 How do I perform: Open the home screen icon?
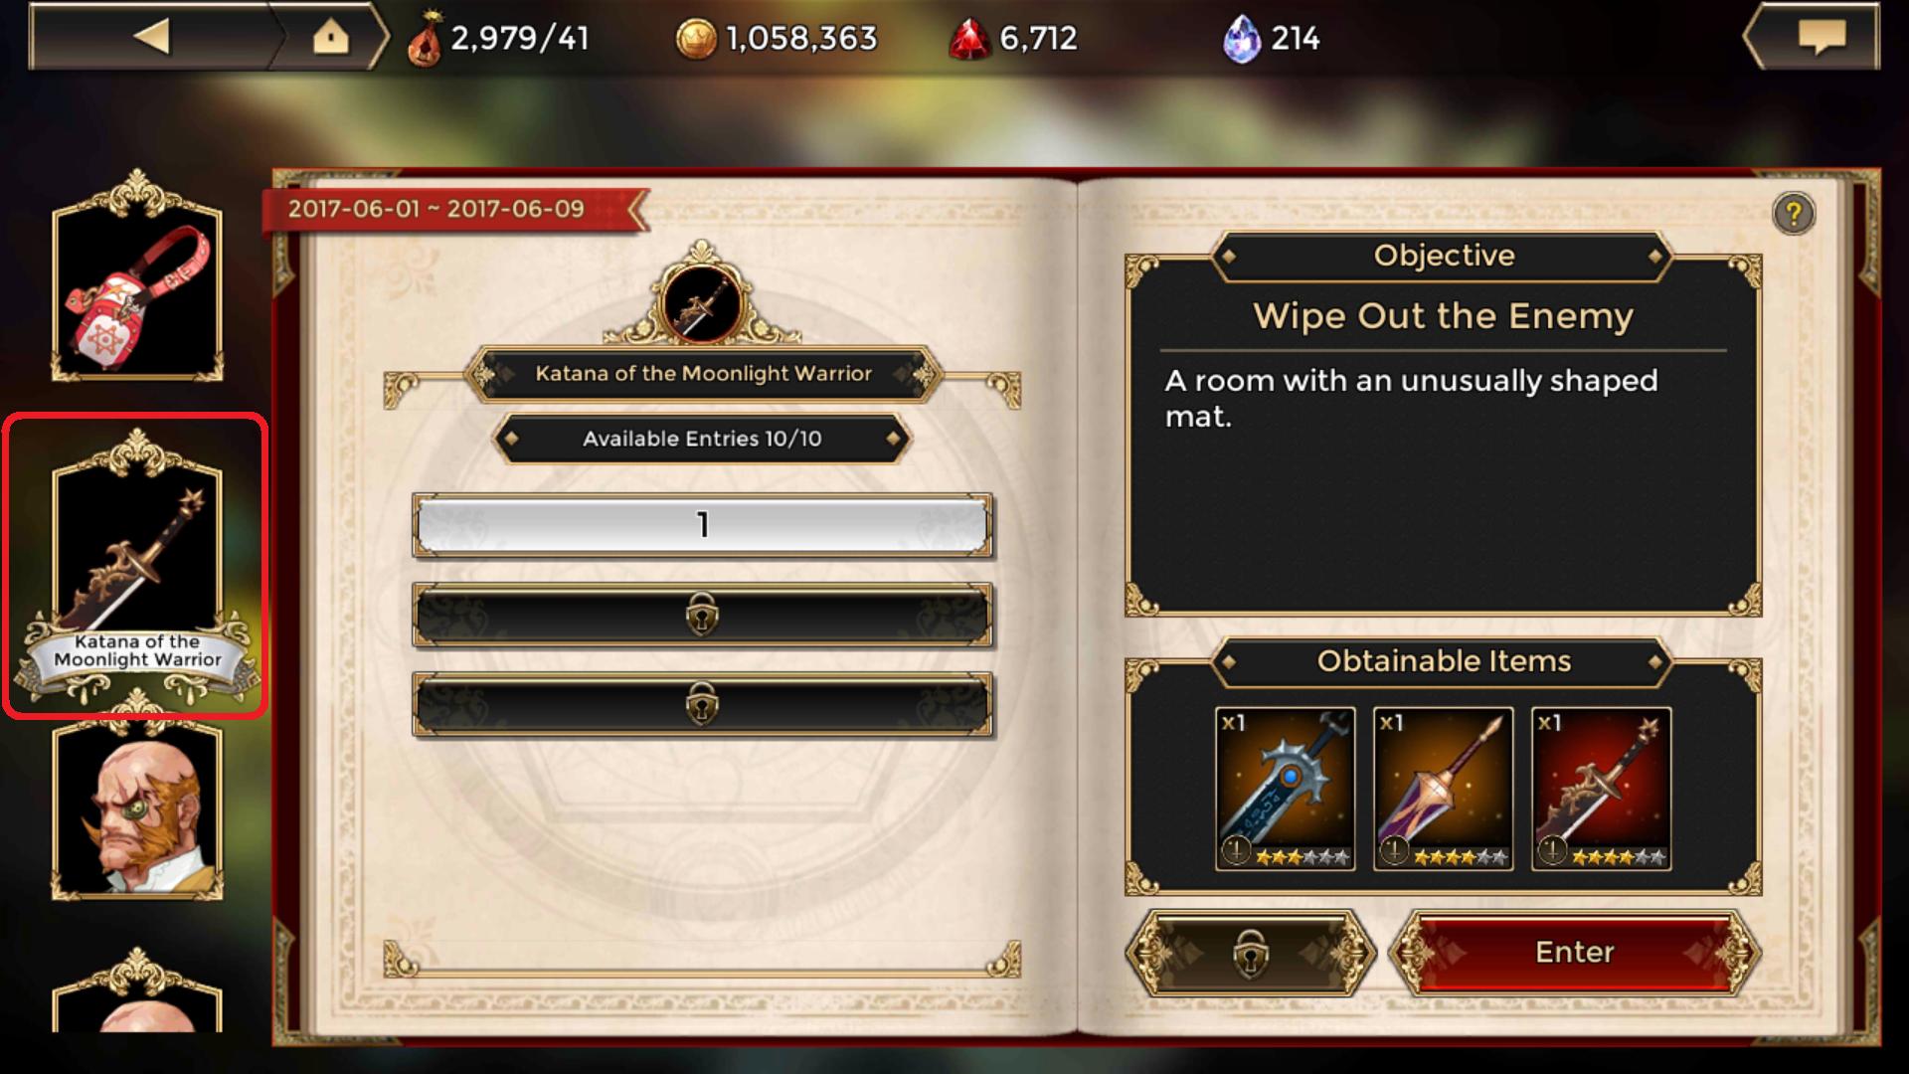click(x=331, y=37)
